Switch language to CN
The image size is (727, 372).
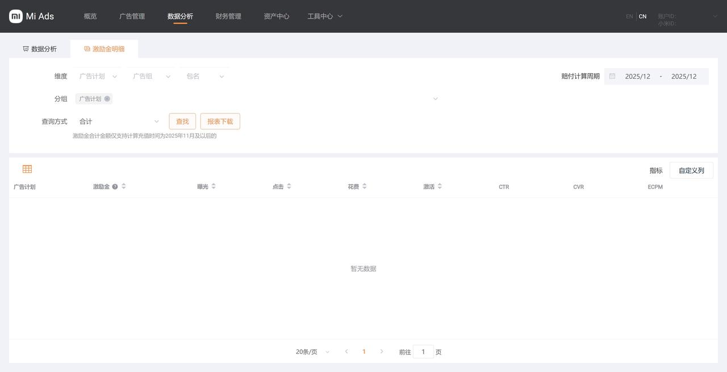pos(642,16)
